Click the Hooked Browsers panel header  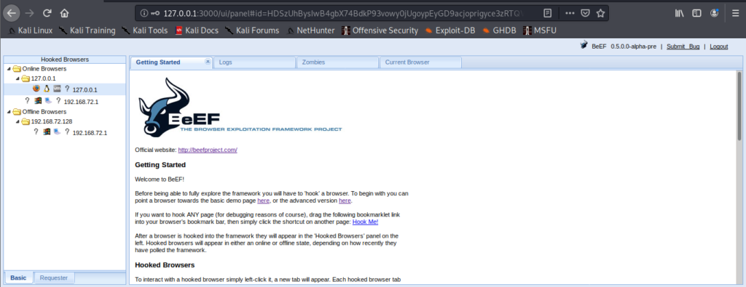coord(65,60)
